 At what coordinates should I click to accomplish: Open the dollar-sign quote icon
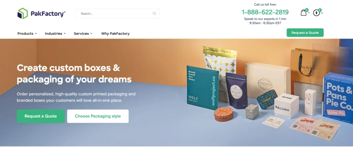pos(316,13)
